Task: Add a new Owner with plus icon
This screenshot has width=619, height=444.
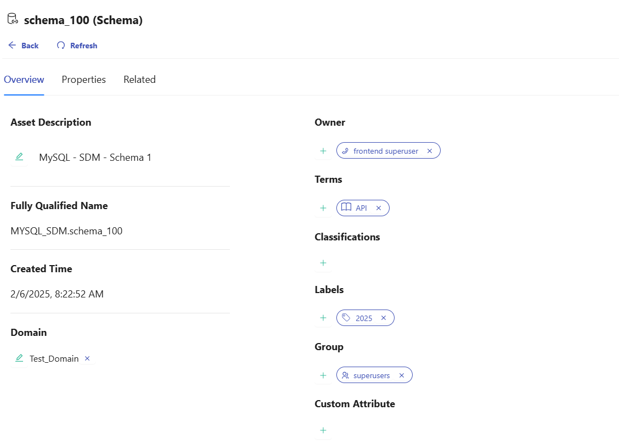Action: (x=323, y=151)
